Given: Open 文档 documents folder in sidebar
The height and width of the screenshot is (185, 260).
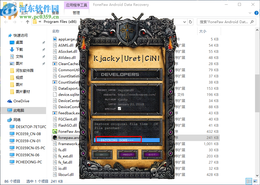Looking at the screenshot, I should [x=19, y=57].
